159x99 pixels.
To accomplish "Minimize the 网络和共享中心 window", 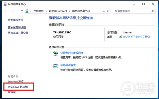I will click(x=134, y=4).
